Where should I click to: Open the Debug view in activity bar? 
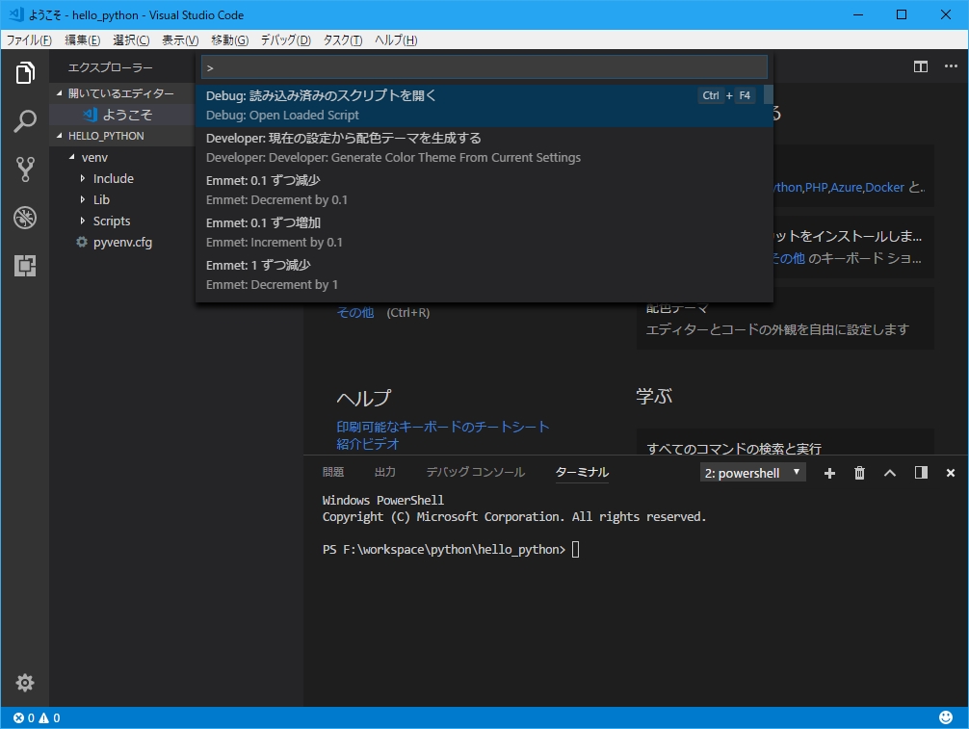coord(25,218)
